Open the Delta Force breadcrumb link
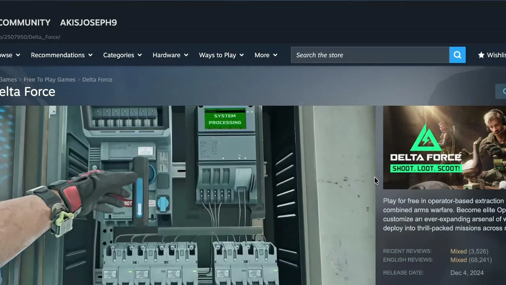Viewport: 506px width, 285px height. click(x=97, y=80)
